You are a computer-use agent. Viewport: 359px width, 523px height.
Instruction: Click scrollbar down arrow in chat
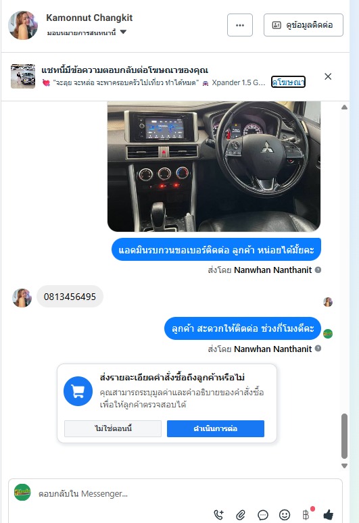[x=344, y=466]
